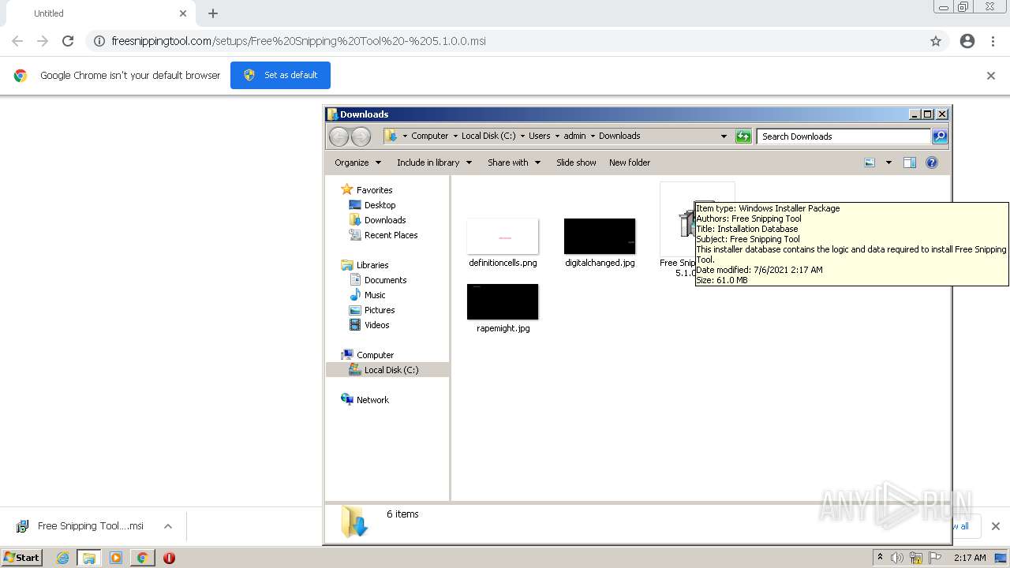1010x568 pixels.
Task: Select Local Disk (C:) in breadcrumb
Action: (x=488, y=136)
